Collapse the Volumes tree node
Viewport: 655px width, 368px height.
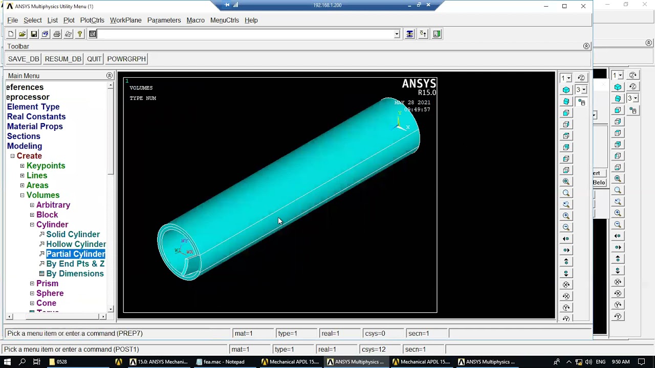click(x=22, y=195)
